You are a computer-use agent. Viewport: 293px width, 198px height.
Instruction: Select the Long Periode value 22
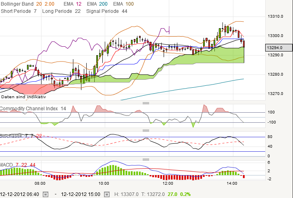(x=78, y=11)
